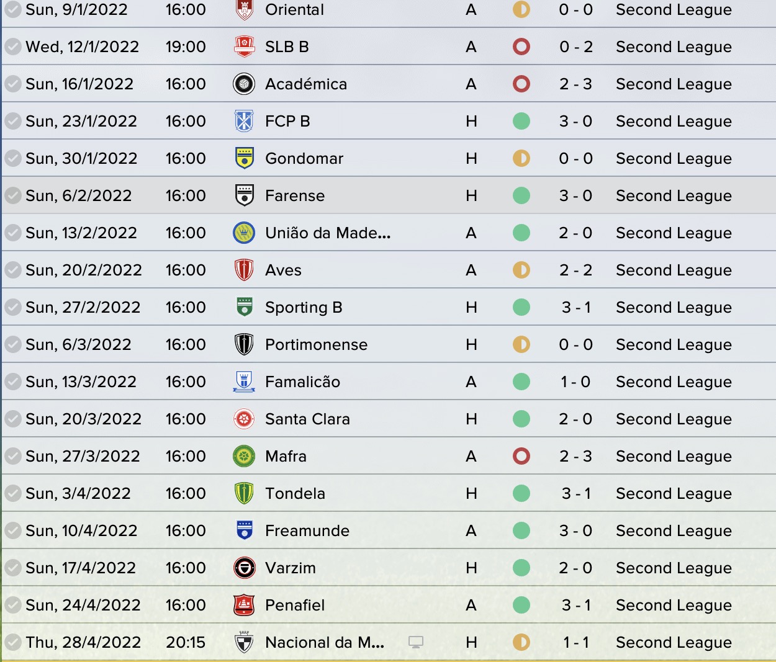
Task: Click the green win indicator for Sporting B
Action: [x=521, y=307]
